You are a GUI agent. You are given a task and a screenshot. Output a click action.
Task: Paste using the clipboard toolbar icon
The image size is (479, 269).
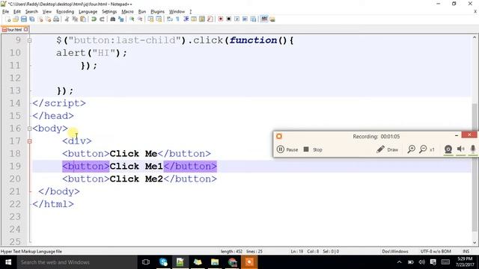[x=83, y=19]
